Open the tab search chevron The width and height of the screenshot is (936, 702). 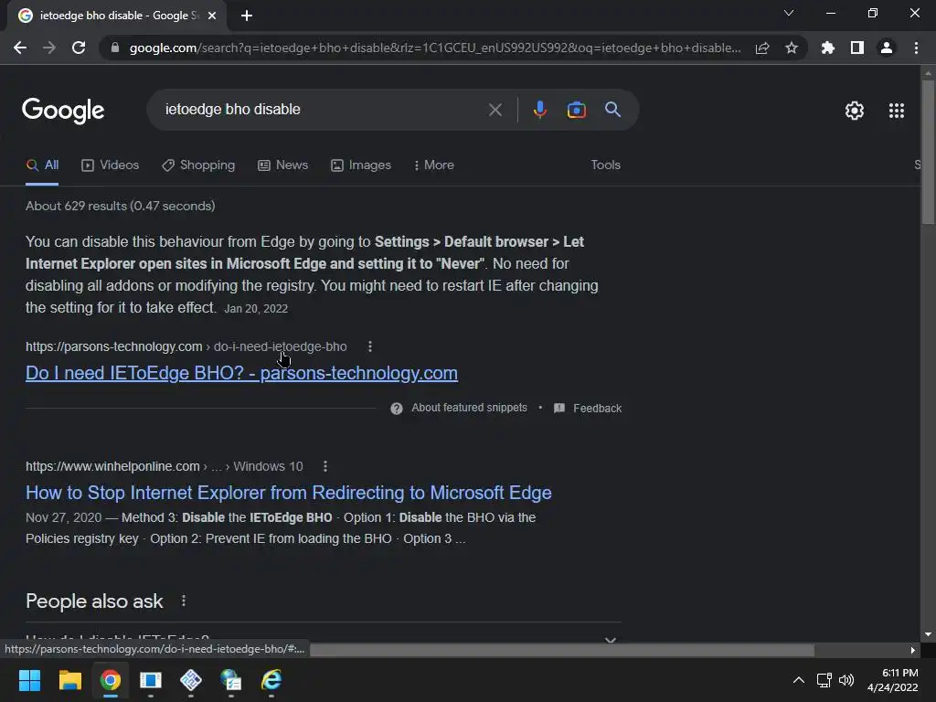[789, 13]
